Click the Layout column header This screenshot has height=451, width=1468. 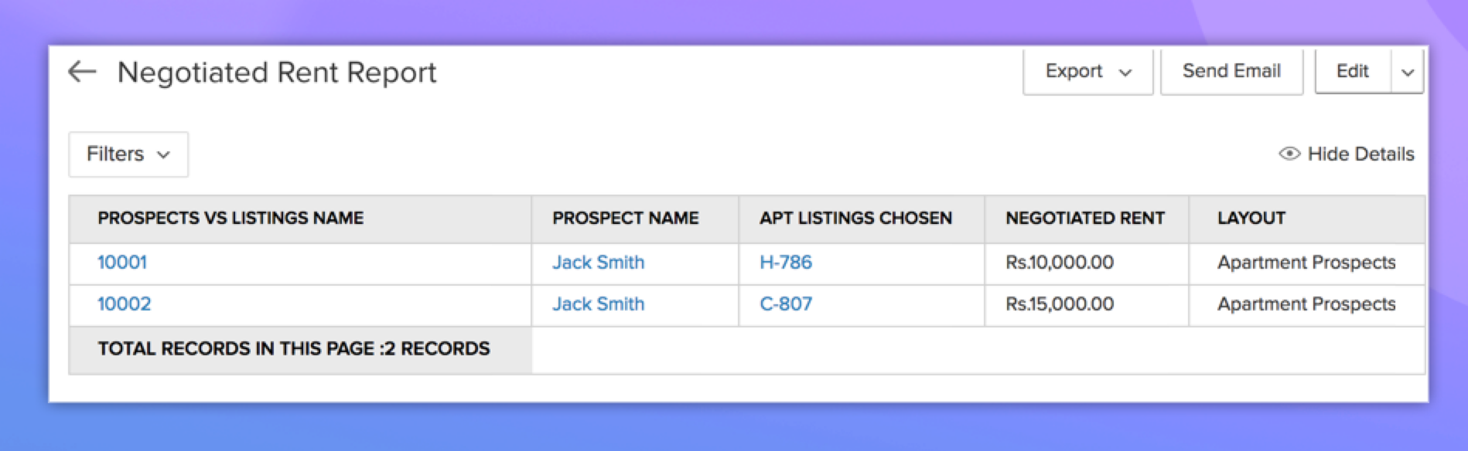1251,219
